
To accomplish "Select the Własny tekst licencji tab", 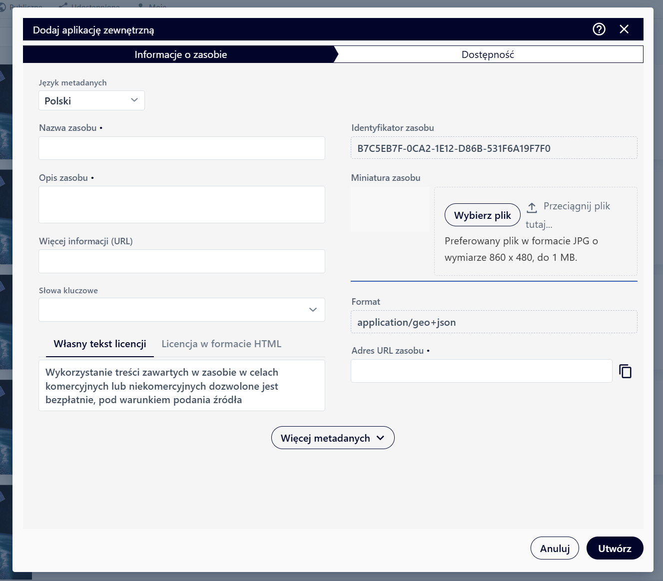I will 100,344.
